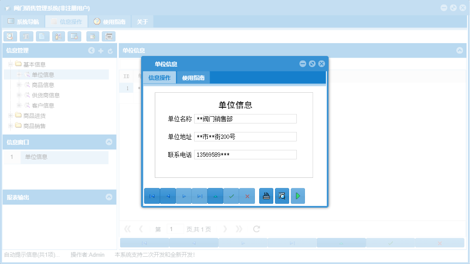Cancel editing with the red X icon
Screen dimensions: 470x264
coord(247,196)
